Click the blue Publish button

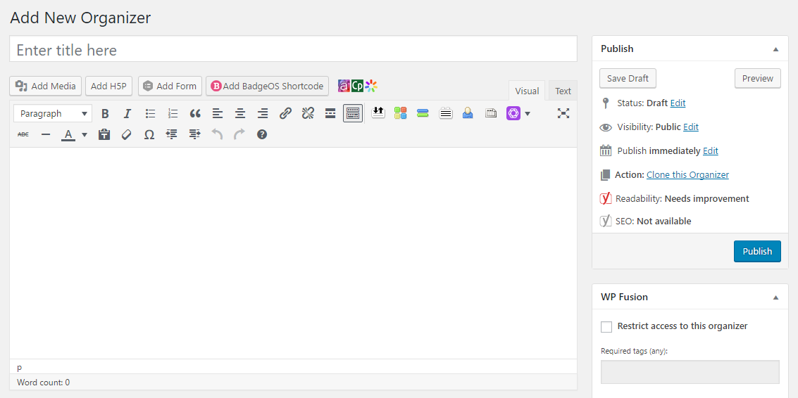pos(757,251)
